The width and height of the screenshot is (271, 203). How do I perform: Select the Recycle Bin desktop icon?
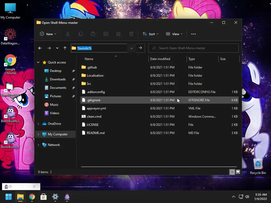[258, 167]
